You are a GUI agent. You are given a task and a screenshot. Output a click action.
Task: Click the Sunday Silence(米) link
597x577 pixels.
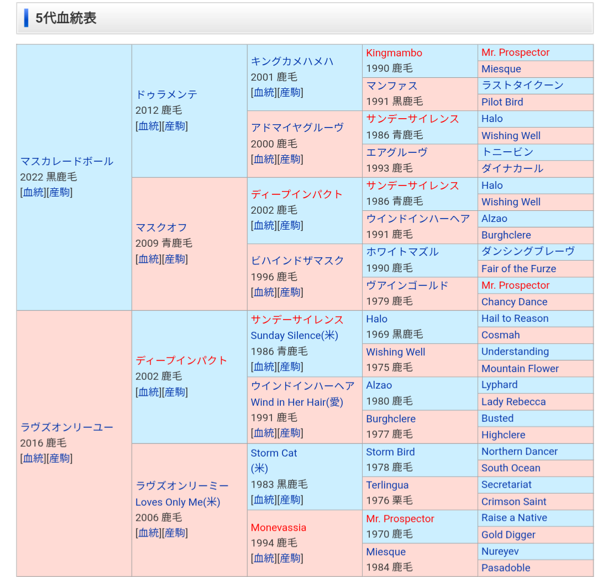[x=294, y=336]
